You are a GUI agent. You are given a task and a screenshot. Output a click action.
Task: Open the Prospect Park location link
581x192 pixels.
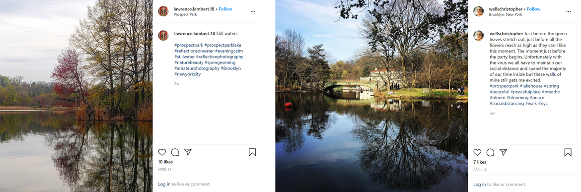pyautogui.click(x=185, y=14)
